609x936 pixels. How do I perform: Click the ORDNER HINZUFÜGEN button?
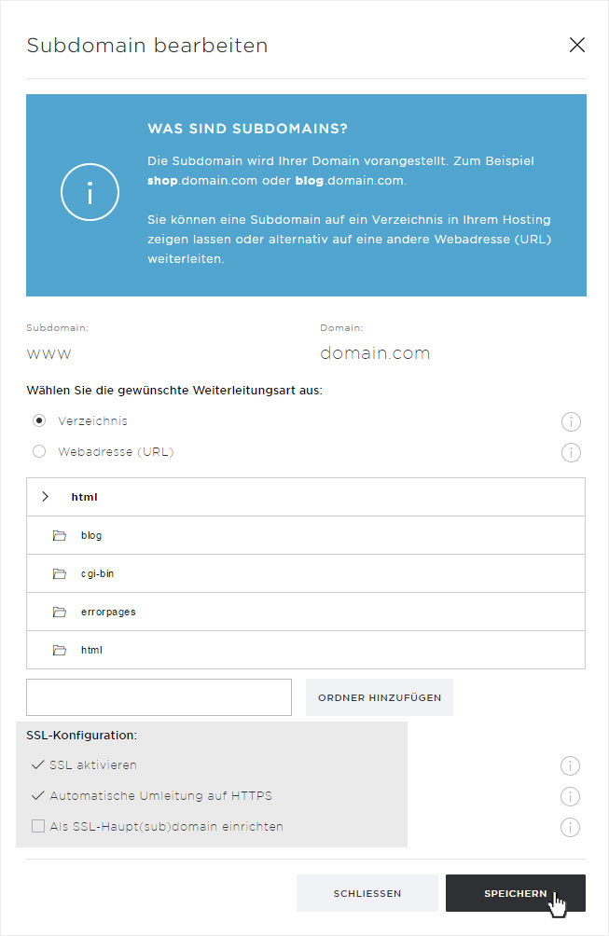tap(380, 697)
